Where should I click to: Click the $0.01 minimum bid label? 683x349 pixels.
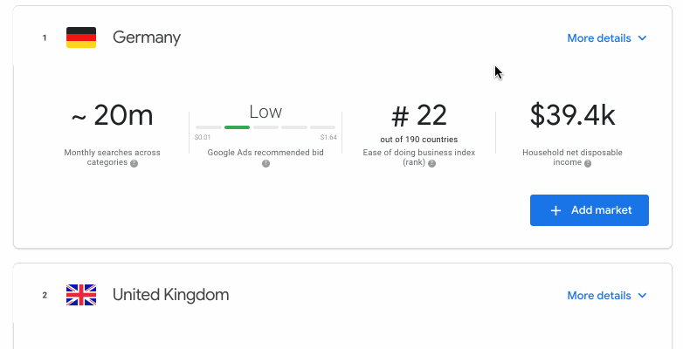click(x=203, y=138)
